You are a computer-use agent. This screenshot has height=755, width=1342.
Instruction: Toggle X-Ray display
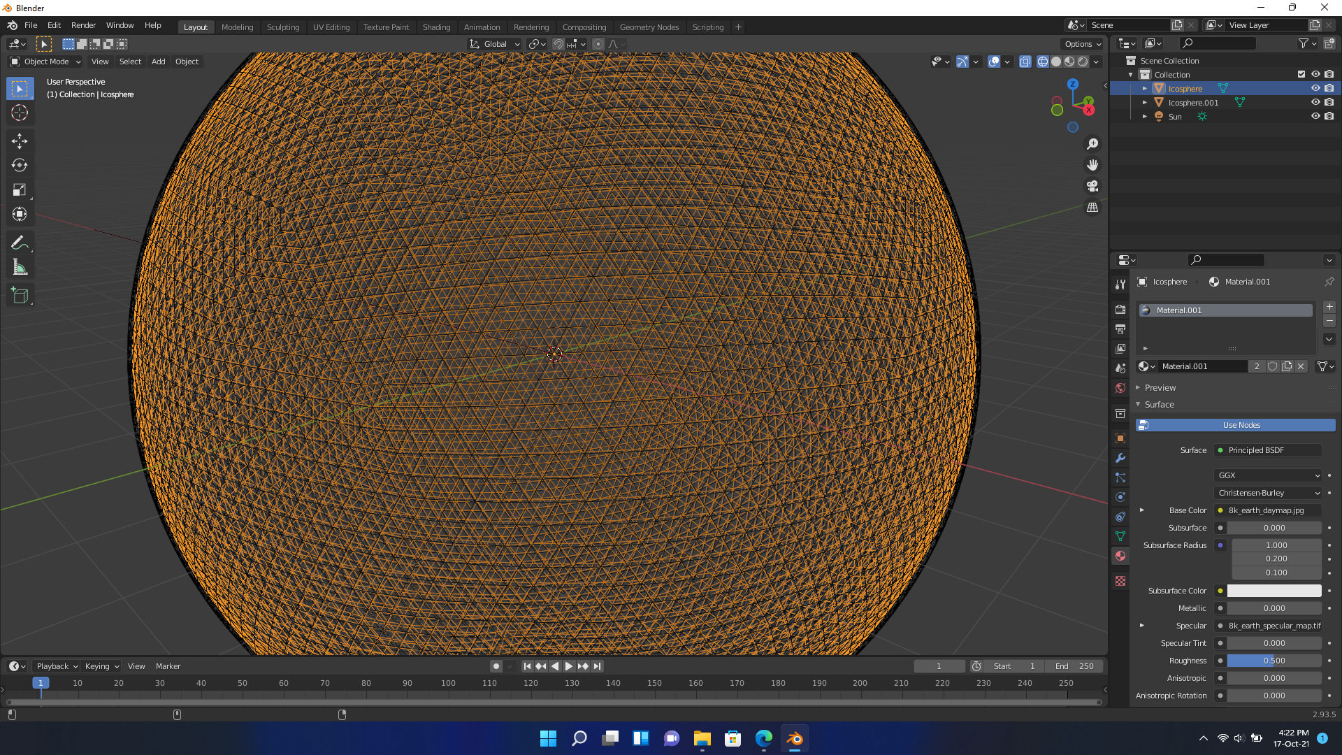(1025, 62)
